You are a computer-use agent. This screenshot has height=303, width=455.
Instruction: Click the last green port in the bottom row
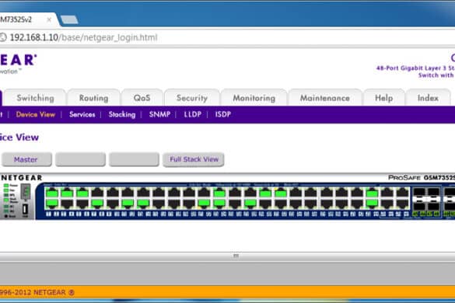[x=372, y=204]
